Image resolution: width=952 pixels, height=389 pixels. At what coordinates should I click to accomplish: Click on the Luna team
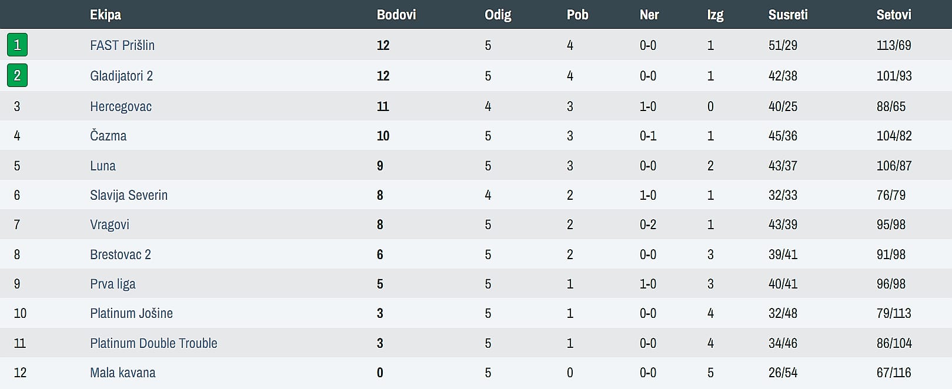(103, 166)
